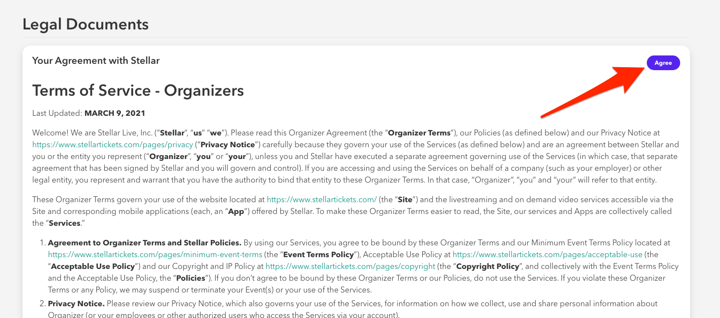
Task: Click the bold Policies term in item 1
Action: 190,278
